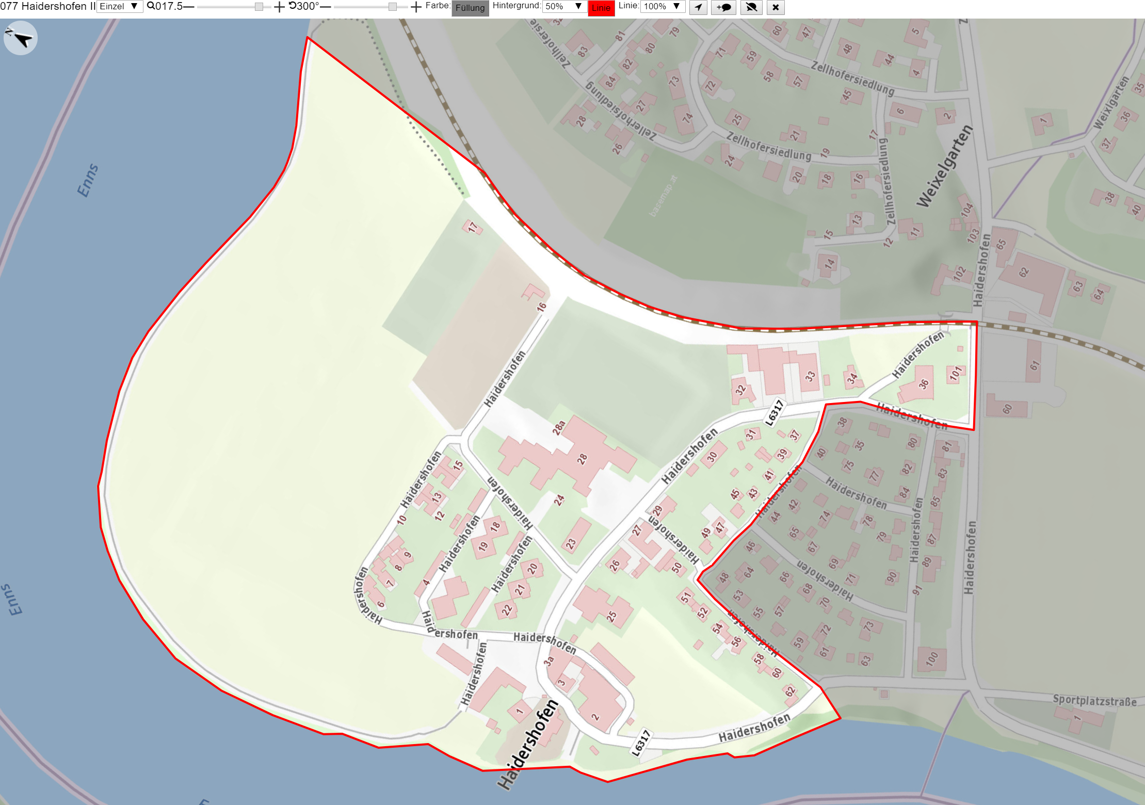The width and height of the screenshot is (1145, 805).
Task: Click the L6317 road label near building 33
Action: click(x=775, y=413)
